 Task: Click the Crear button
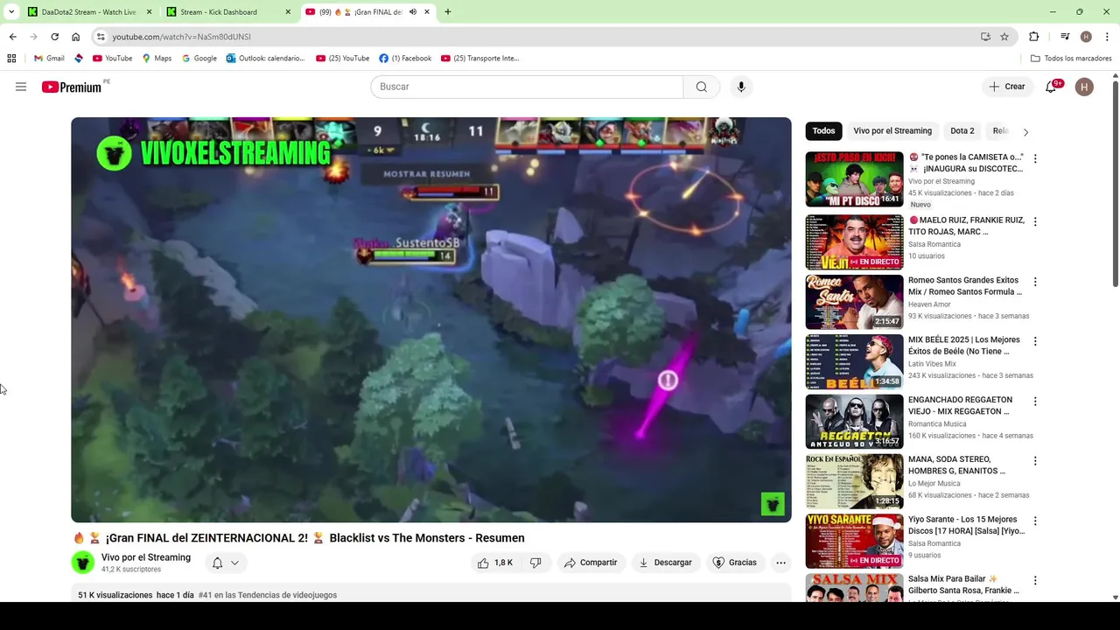[x=1007, y=87]
